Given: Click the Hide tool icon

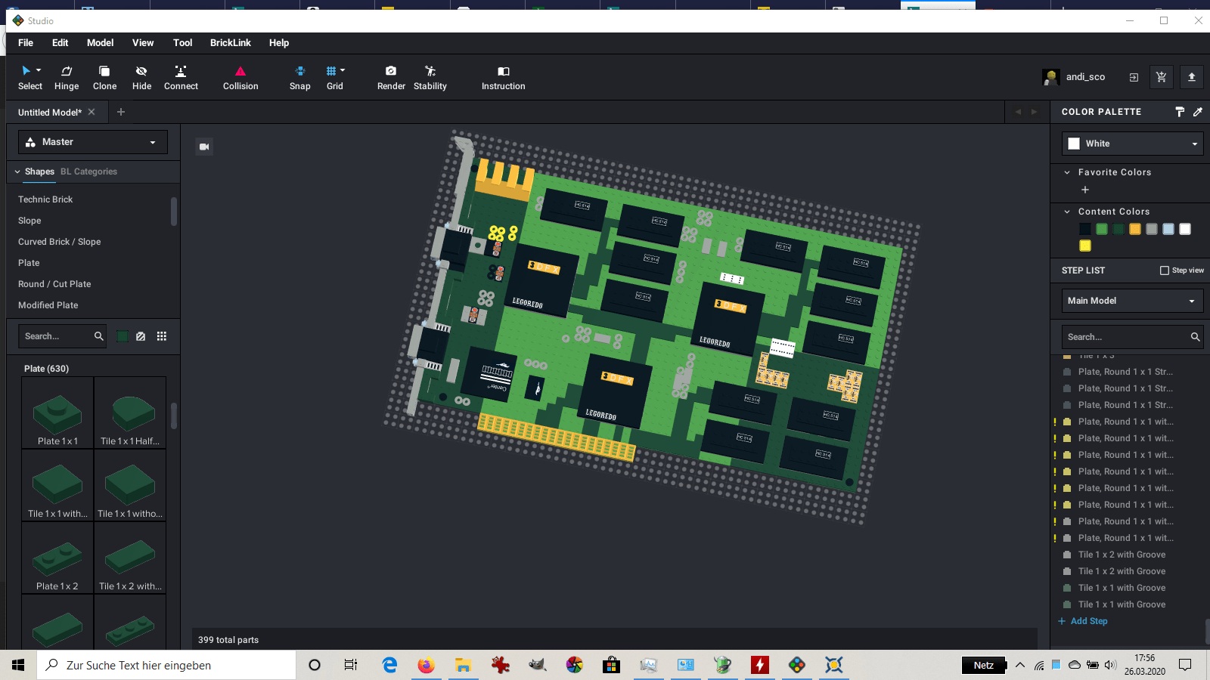Looking at the screenshot, I should (141, 71).
